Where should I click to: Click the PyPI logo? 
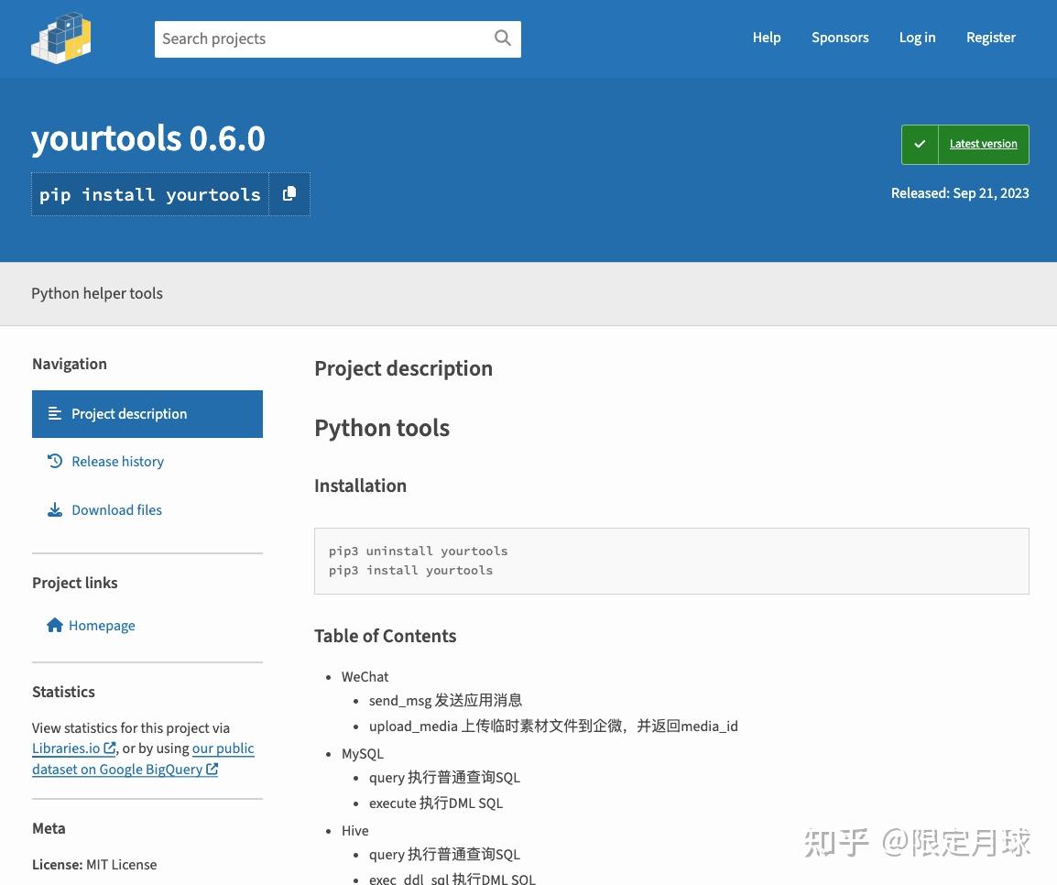pyautogui.click(x=61, y=38)
